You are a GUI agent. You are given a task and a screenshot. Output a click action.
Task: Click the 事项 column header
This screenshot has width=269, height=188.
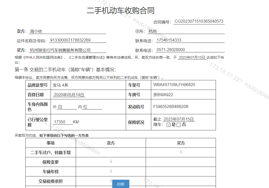(51, 143)
